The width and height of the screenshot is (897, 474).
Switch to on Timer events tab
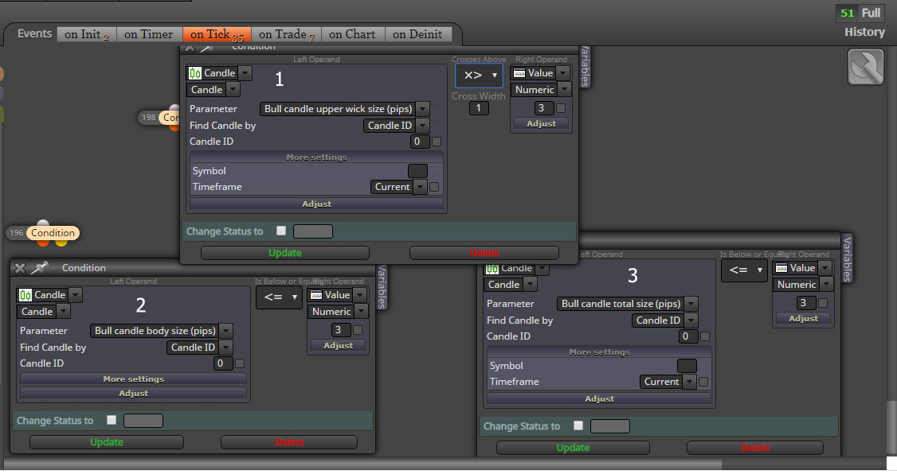[149, 34]
